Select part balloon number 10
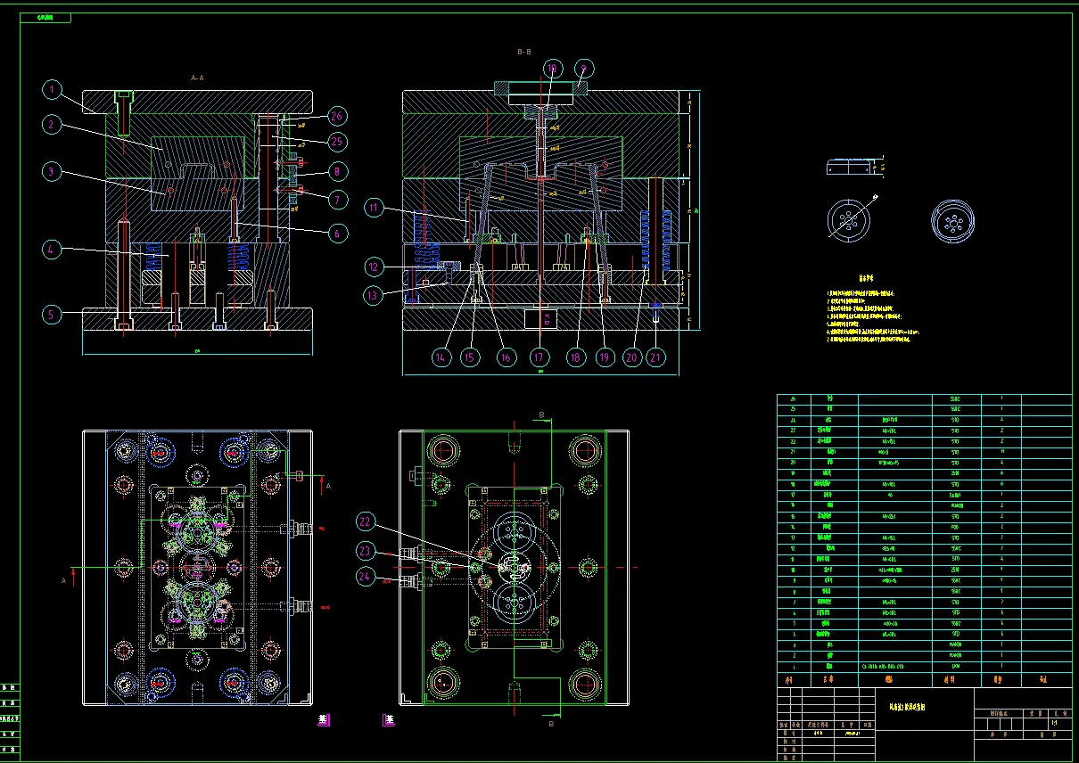 click(552, 68)
